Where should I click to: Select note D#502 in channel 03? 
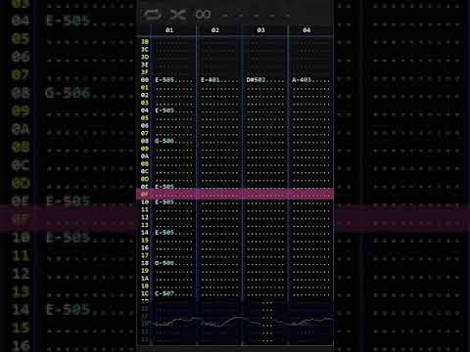coord(257,80)
